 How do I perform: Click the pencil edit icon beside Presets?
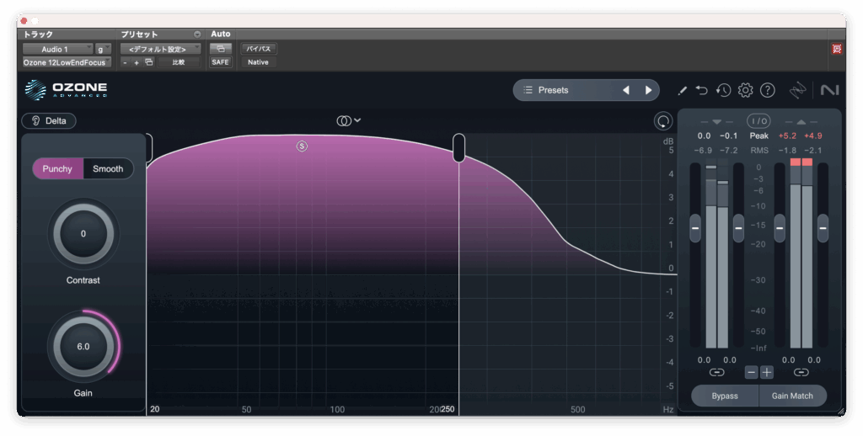pos(682,90)
